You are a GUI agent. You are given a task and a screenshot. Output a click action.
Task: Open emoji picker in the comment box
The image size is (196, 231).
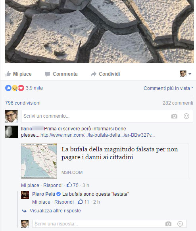186,116
